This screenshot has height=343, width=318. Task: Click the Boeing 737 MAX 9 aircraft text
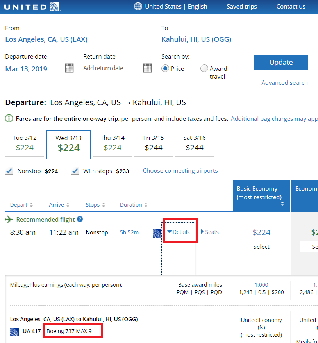69,331
